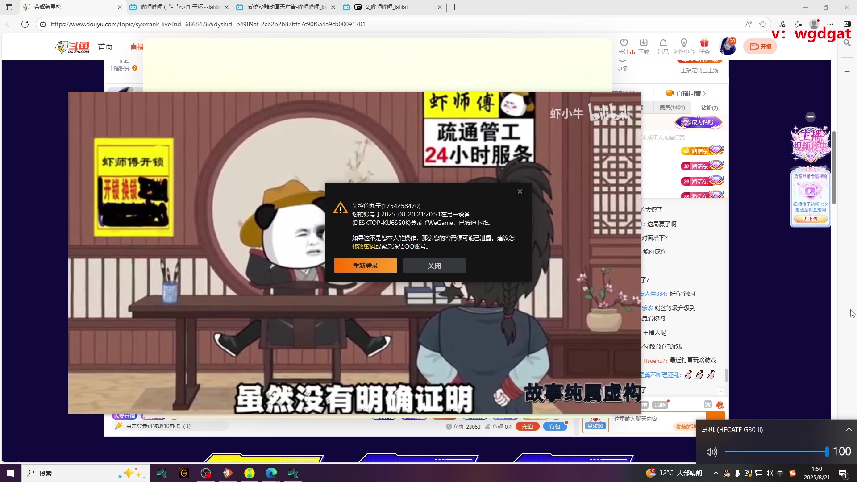Click the 重新登录 button in the WeGame dialog

coord(365,266)
